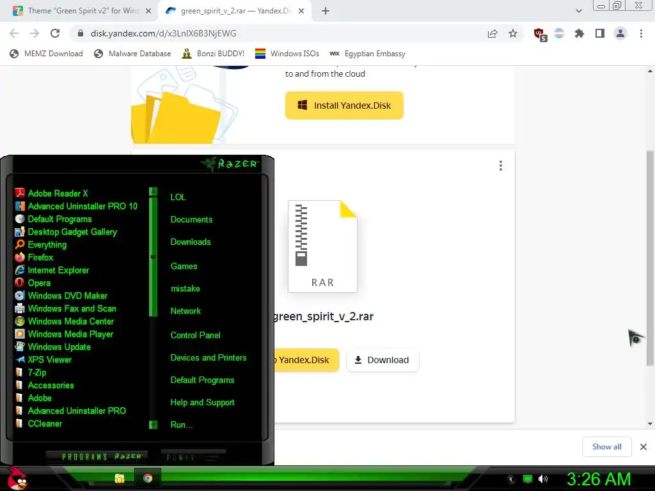Viewport: 655px width, 491px height.
Task: Click the Power button in the start menu
Action: [x=193, y=457]
